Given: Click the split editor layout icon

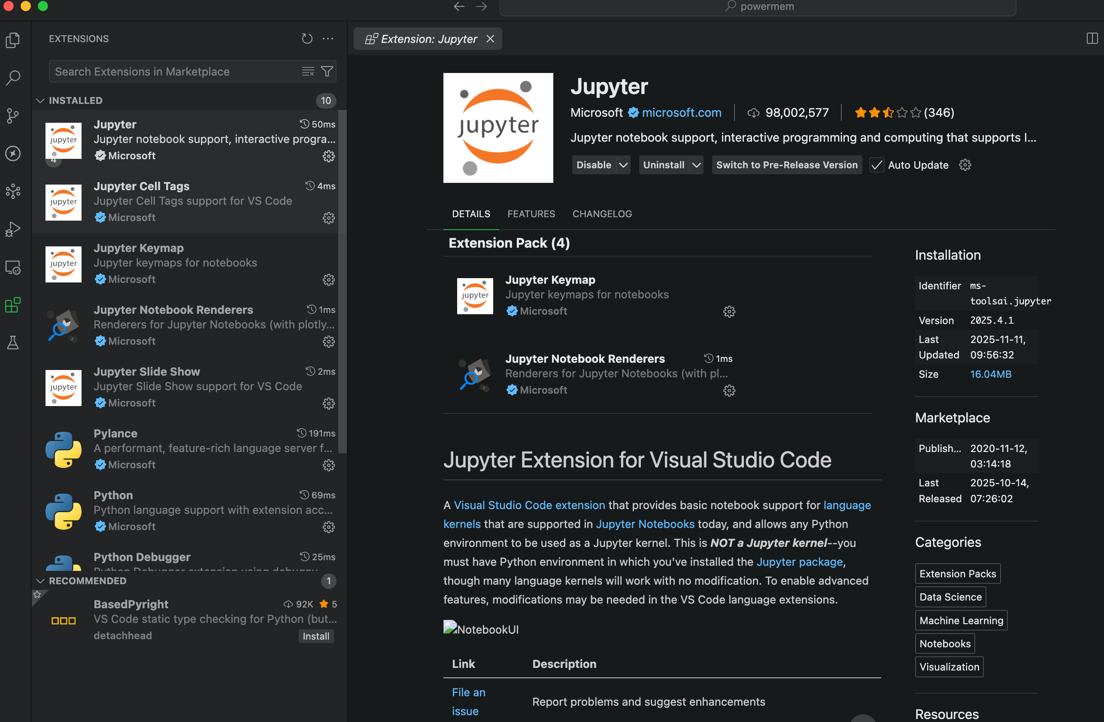Looking at the screenshot, I should [1092, 39].
